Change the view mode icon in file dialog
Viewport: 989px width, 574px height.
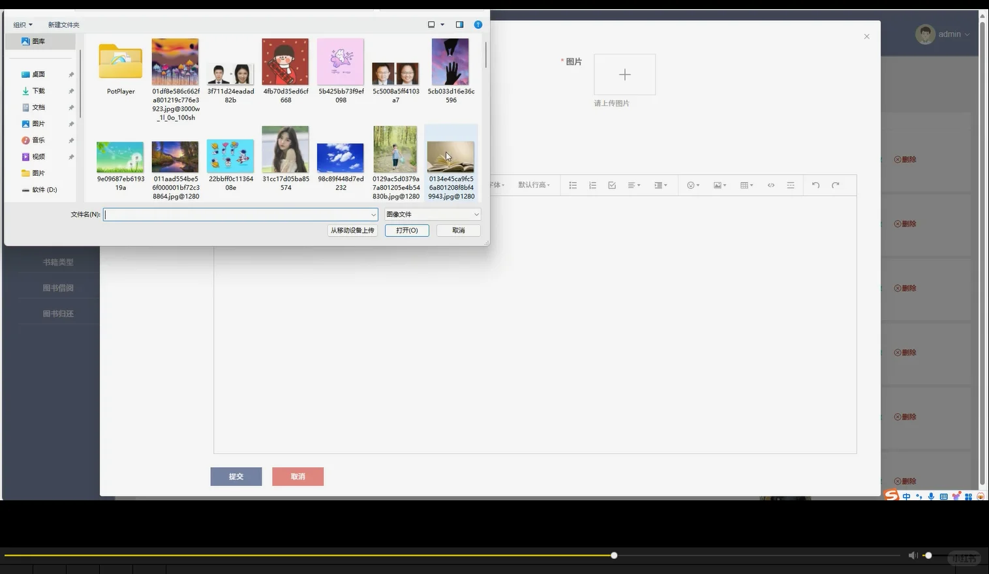click(431, 25)
